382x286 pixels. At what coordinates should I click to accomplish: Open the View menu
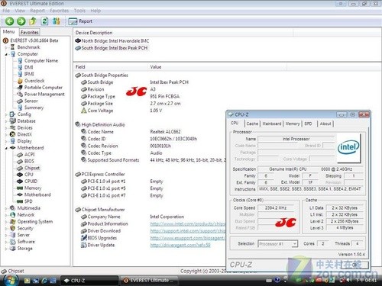click(20, 11)
